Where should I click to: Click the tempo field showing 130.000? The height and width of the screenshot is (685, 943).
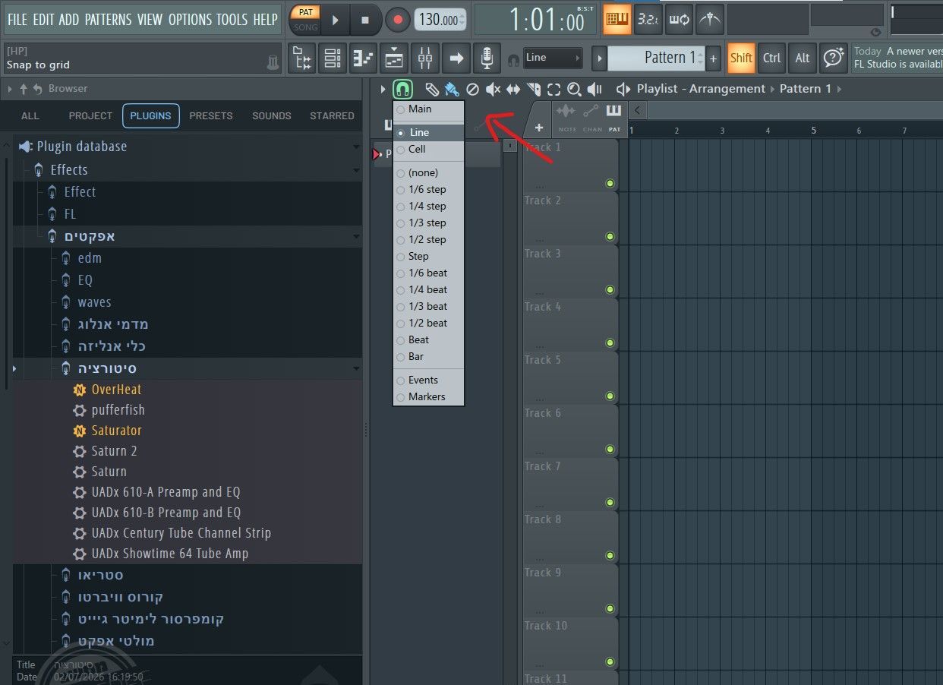click(x=440, y=20)
